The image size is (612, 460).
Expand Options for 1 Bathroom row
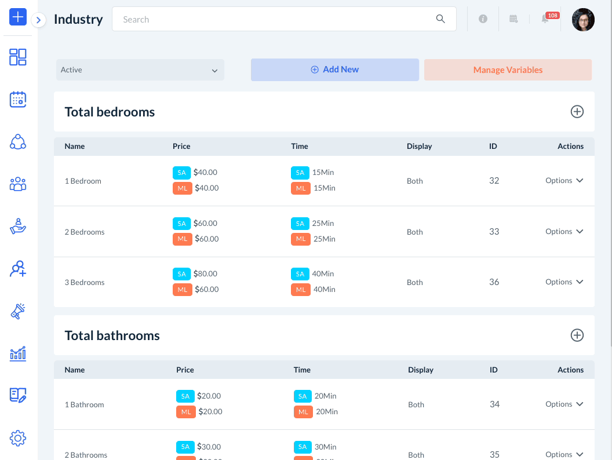click(x=564, y=404)
